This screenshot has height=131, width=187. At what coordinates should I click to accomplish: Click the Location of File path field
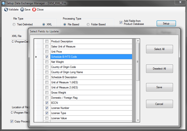(19, 112)
